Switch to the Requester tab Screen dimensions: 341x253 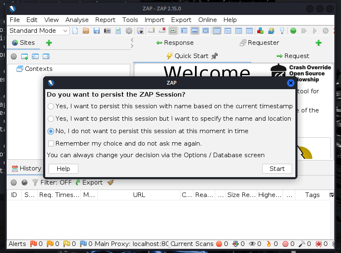(x=259, y=43)
